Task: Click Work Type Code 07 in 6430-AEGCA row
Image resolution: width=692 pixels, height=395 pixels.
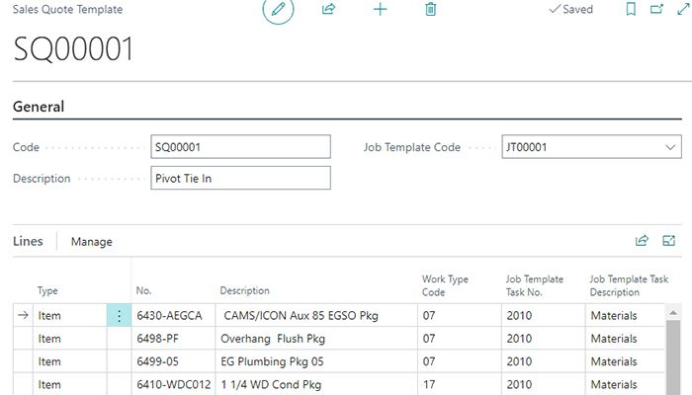Action: [x=460, y=315]
